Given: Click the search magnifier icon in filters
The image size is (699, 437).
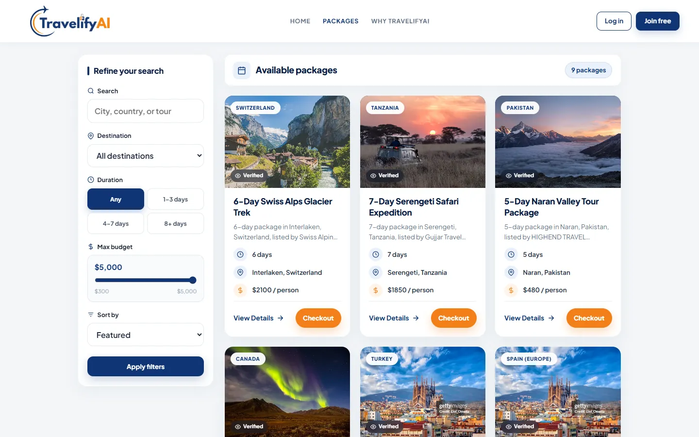Looking at the screenshot, I should [91, 91].
